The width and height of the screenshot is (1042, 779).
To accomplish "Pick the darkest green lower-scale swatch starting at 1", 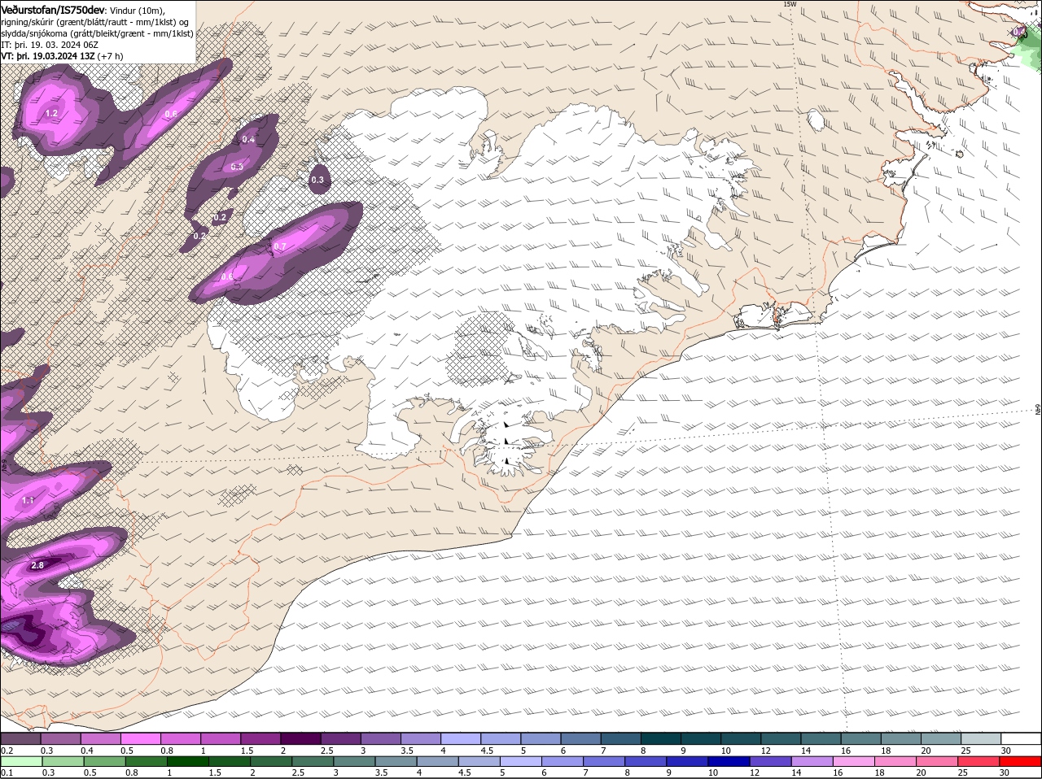I will [x=190, y=761].
